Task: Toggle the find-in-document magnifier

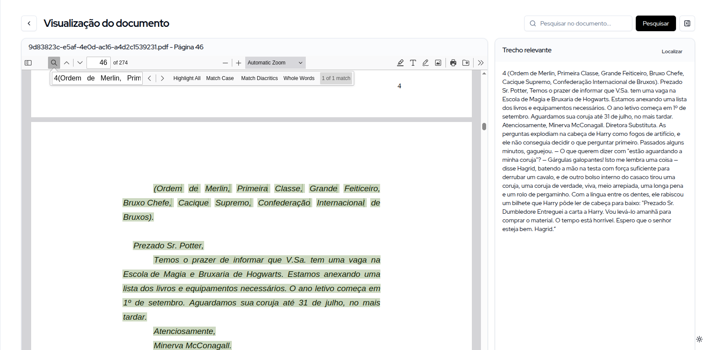Action: pos(54,63)
